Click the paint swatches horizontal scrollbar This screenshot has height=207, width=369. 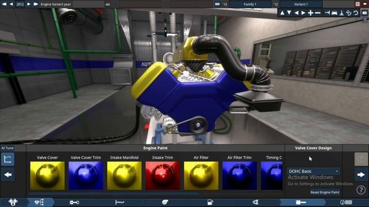click(x=113, y=194)
